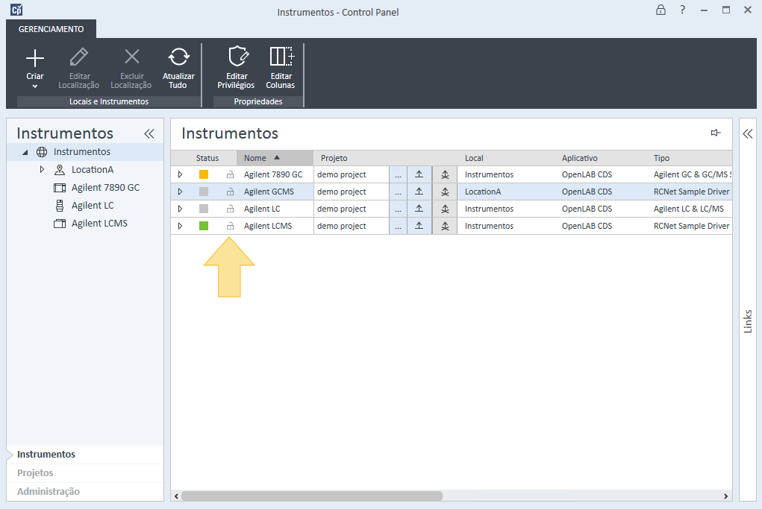762x509 pixels.
Task: Expand the Links side panel
Action: (747, 134)
